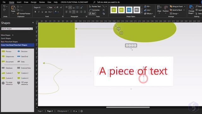Increase paragraph indent
This screenshot has height=114, width=202.
tap(85, 12)
